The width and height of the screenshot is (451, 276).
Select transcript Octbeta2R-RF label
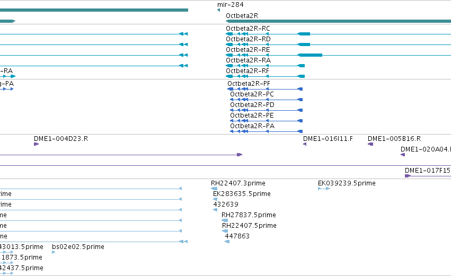coord(247,71)
